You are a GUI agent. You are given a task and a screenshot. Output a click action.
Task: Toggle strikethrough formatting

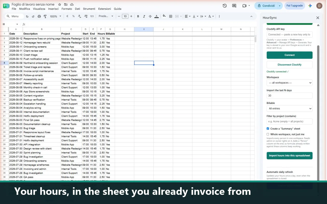[150, 16]
